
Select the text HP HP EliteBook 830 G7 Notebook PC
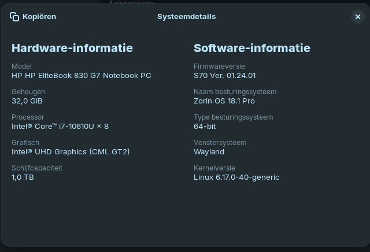82,76
